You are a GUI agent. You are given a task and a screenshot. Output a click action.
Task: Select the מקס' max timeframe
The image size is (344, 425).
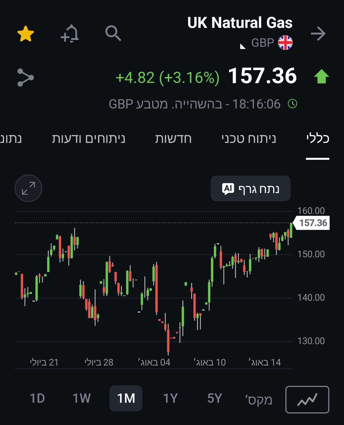259,399
